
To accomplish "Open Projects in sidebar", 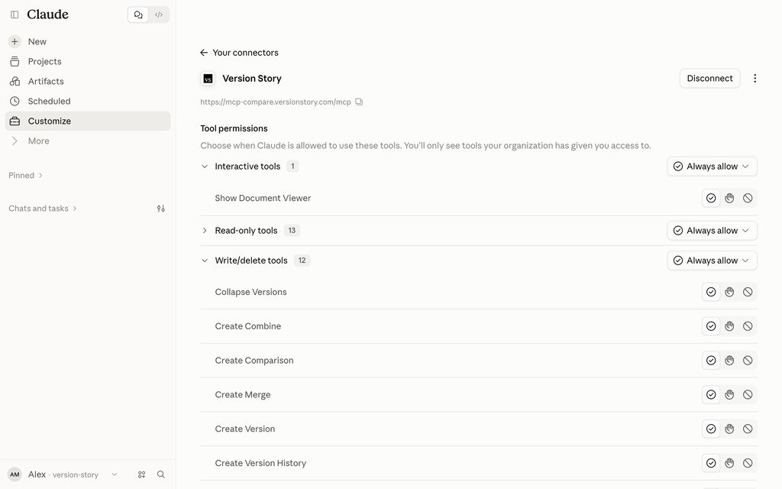I will coord(88,61).
